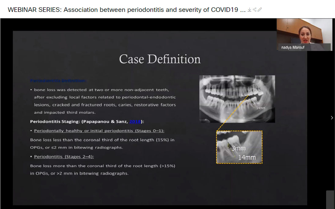
Task: Click the download recording icon
Action: click(x=249, y=10)
